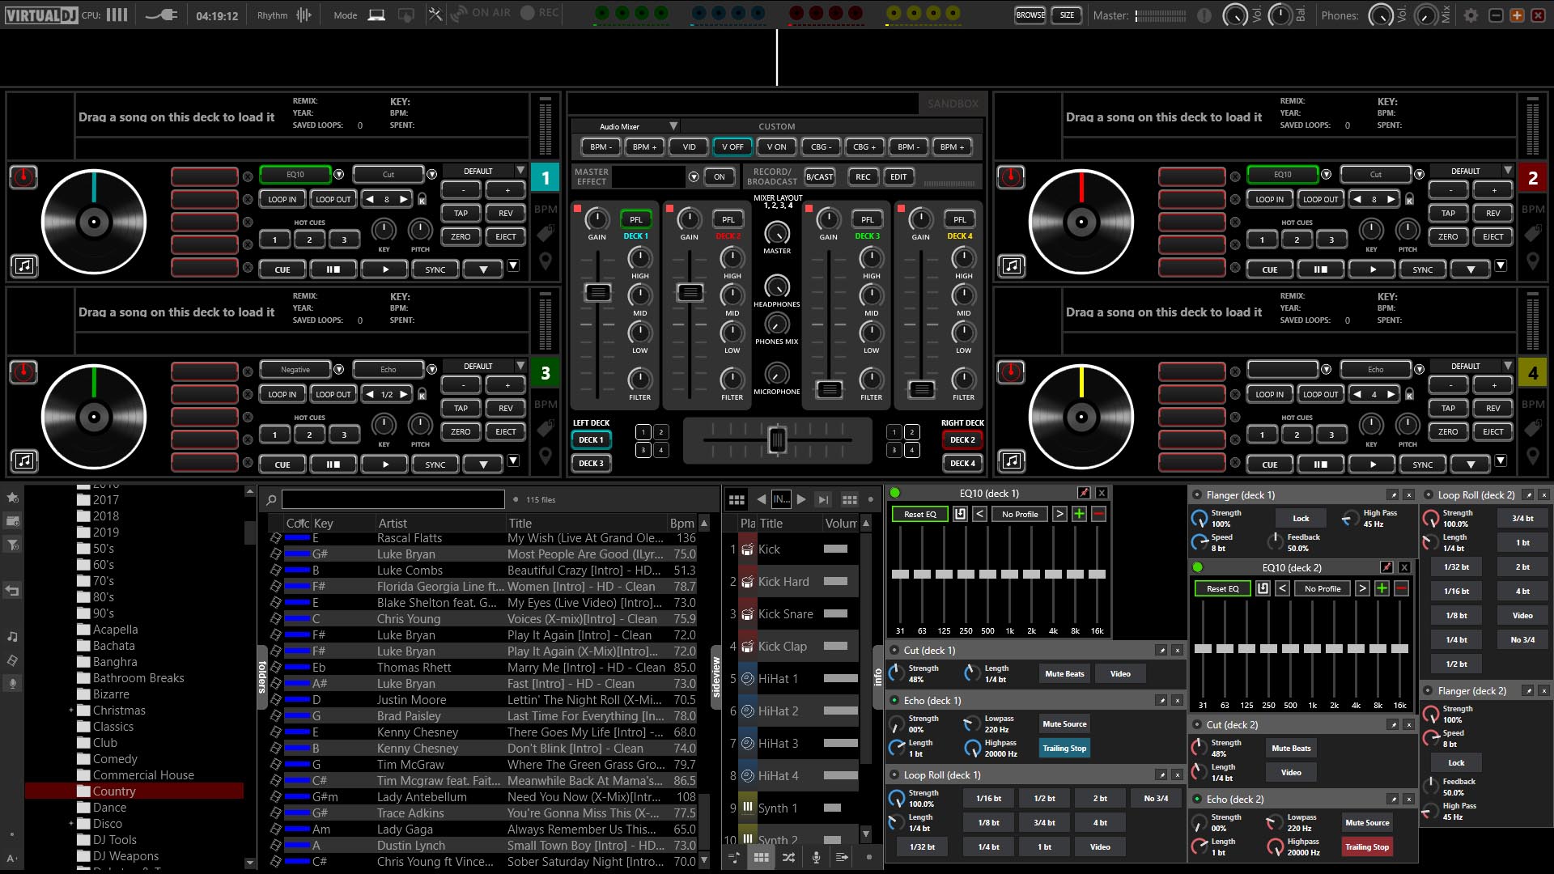Expand the Christmas folder
Screen dimensions: 1554x874
tap(71, 711)
